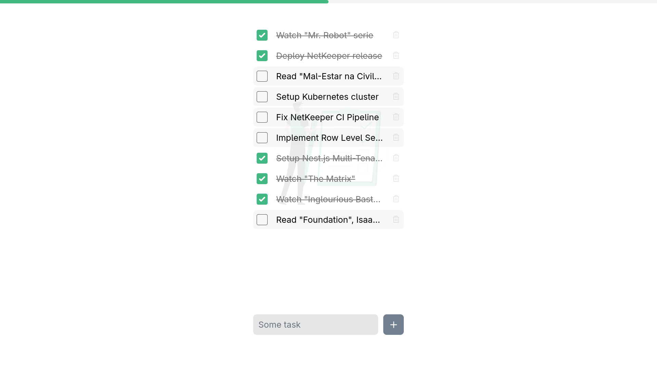Delete the Fix NetKeeper CI Pipeline task

tap(396, 117)
